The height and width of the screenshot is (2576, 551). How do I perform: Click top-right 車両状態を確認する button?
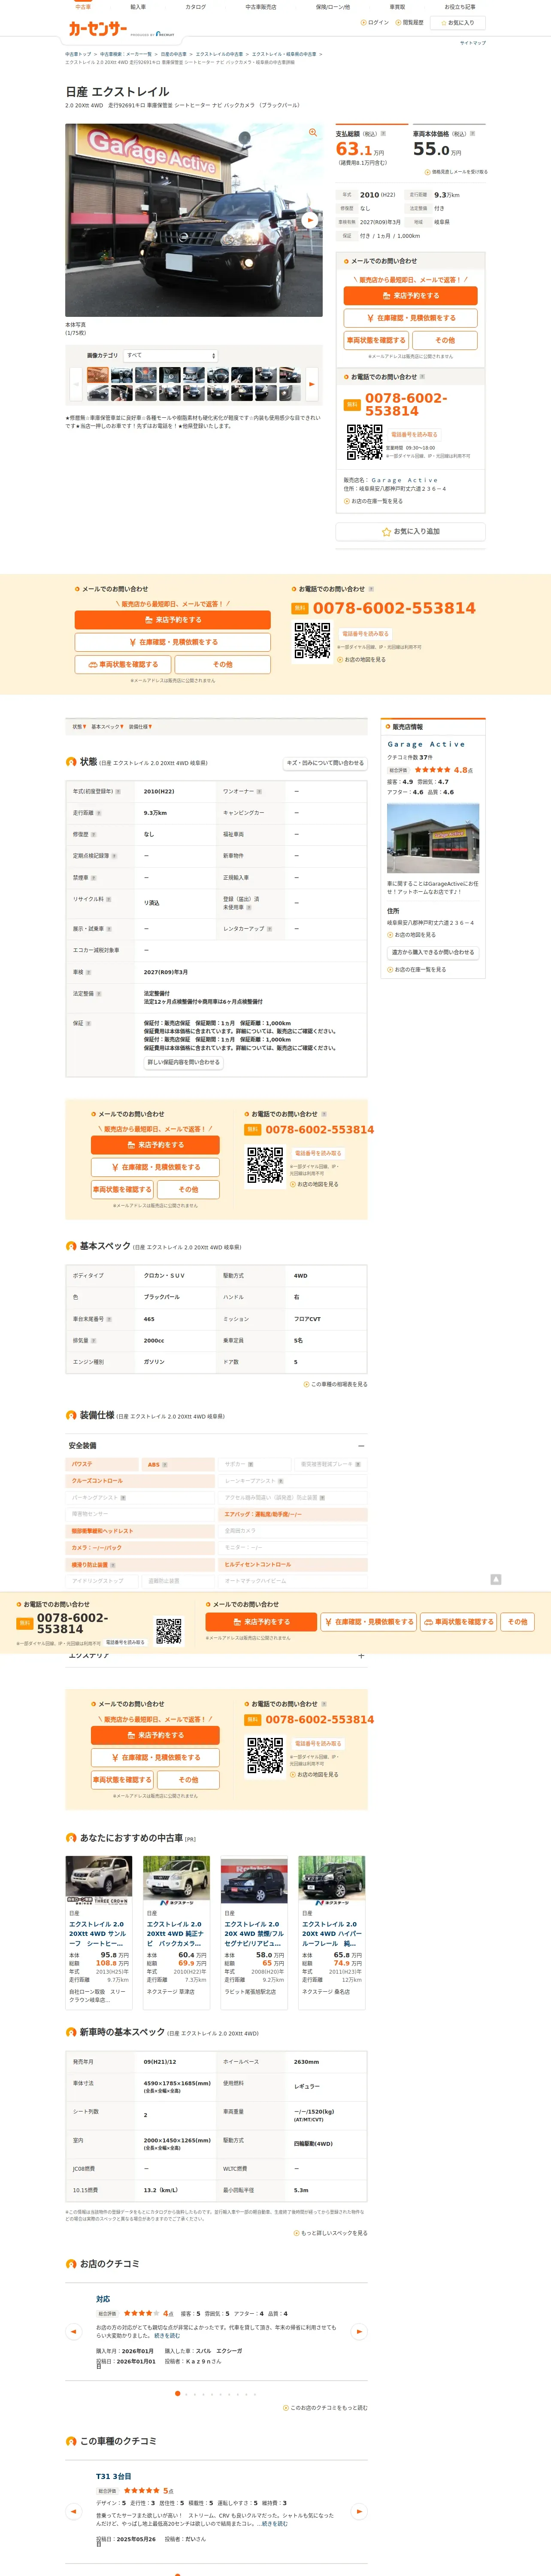[376, 340]
